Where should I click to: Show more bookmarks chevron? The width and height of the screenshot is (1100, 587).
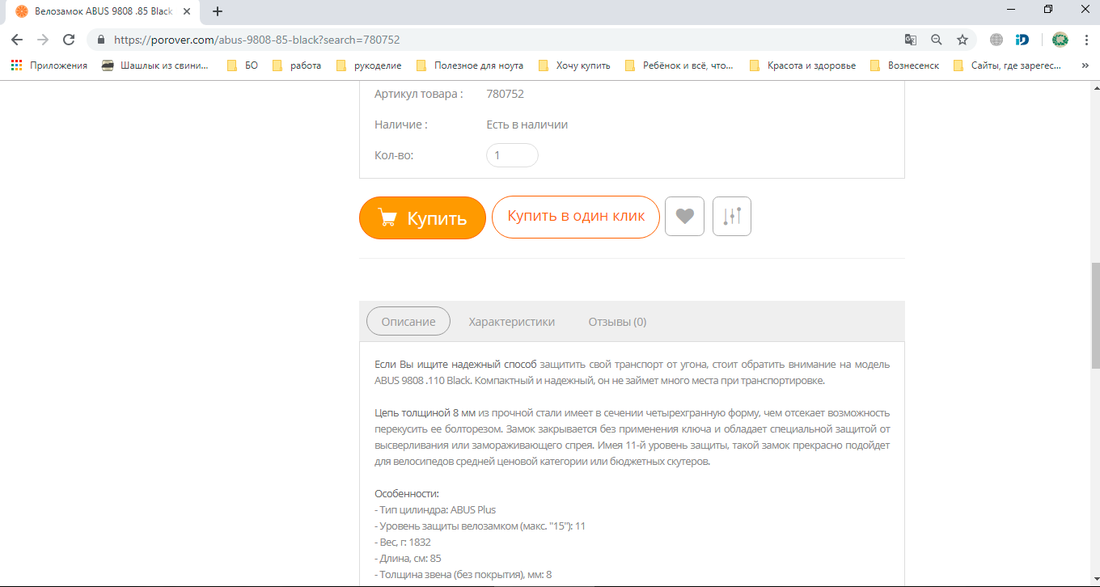pos(1085,65)
